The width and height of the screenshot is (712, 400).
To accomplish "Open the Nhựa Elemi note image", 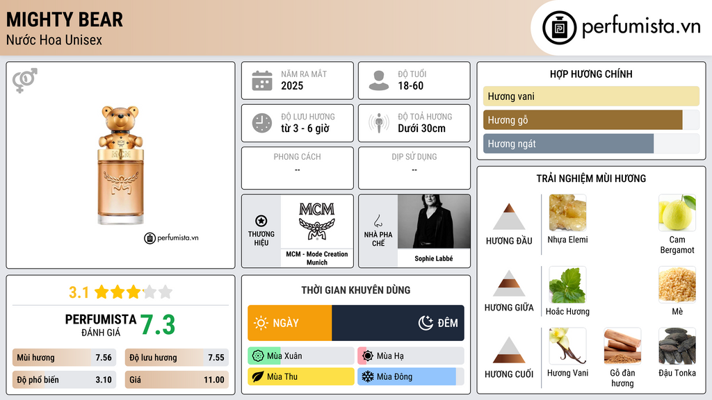I will pos(567,212).
